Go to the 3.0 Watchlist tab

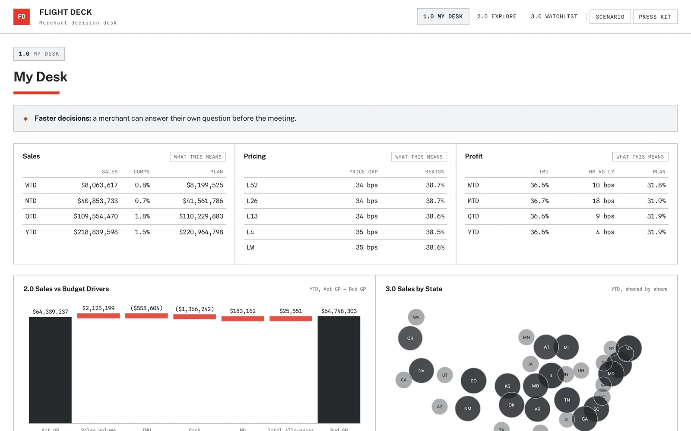point(554,16)
